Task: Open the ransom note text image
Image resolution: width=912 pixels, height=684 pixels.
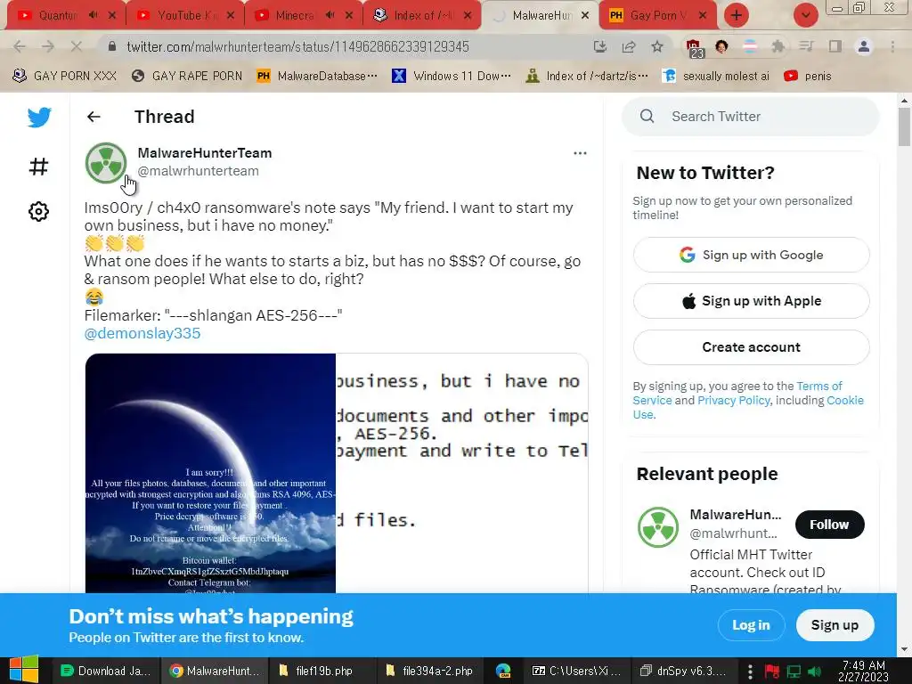Action: click(462, 473)
